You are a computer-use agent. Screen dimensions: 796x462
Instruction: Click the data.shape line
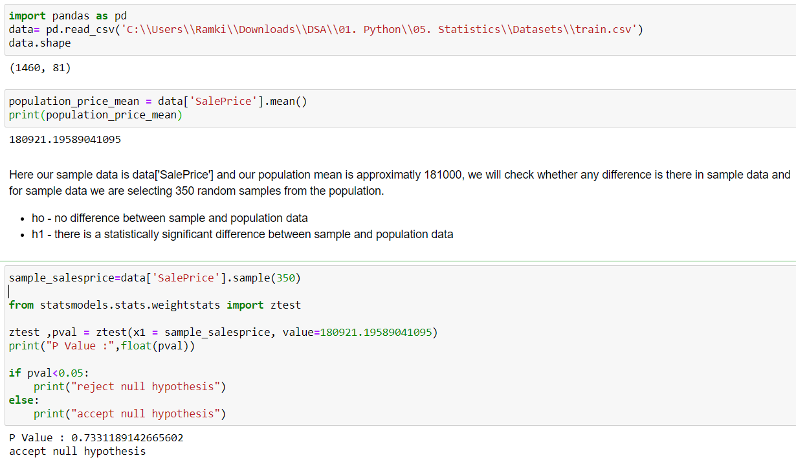[40, 43]
